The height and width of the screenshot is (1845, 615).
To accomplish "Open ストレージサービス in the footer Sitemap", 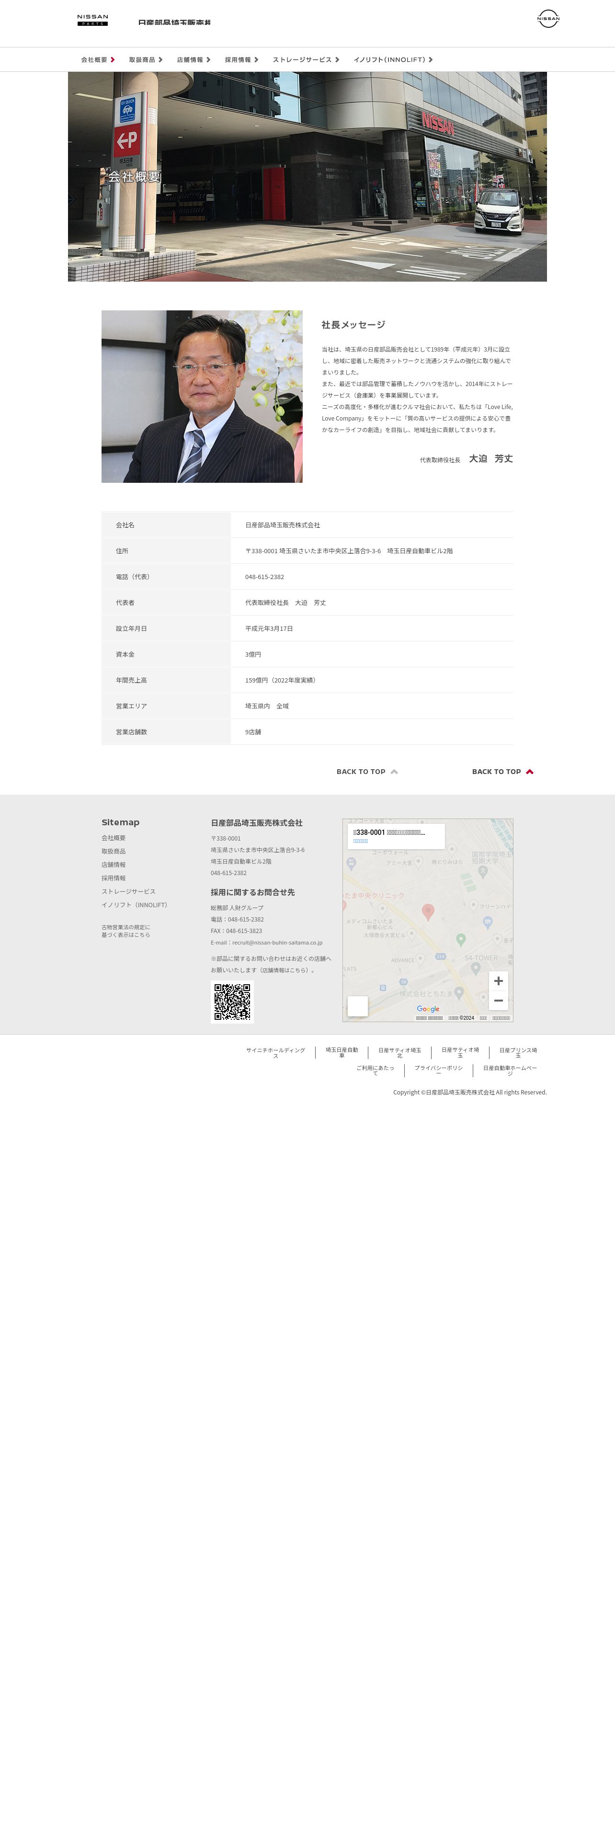I will (128, 892).
